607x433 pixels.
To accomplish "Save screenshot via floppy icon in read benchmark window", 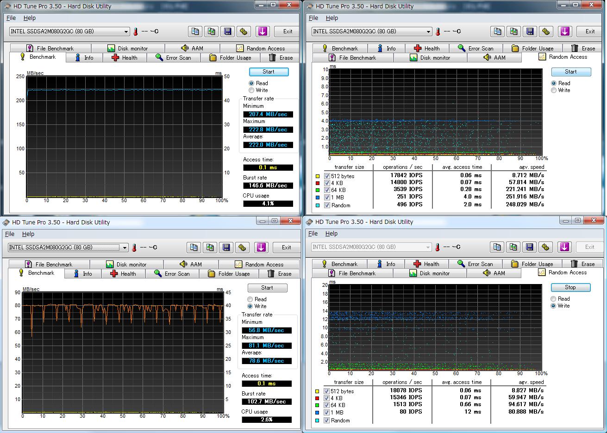I will coord(227,31).
